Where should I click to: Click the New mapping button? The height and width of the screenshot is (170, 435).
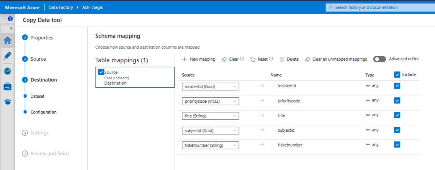click(x=198, y=59)
